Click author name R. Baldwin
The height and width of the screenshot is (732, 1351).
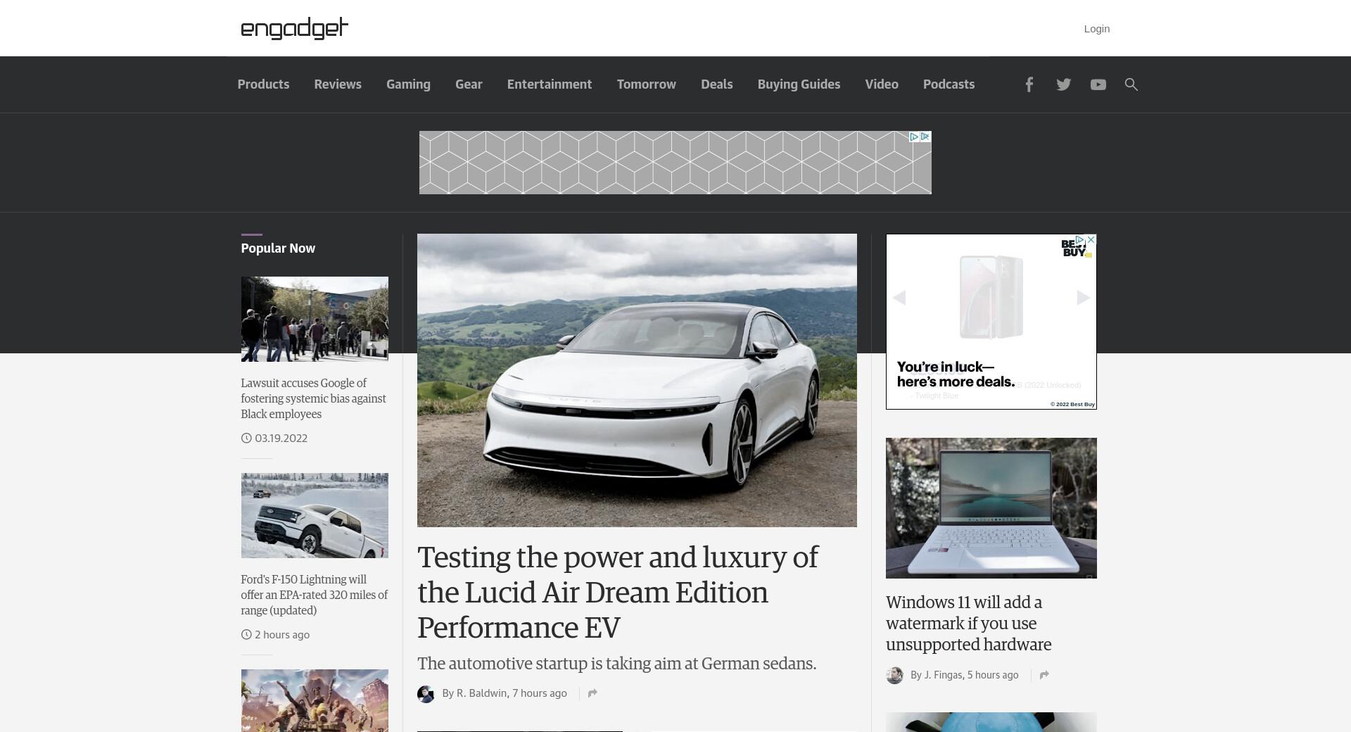481,693
